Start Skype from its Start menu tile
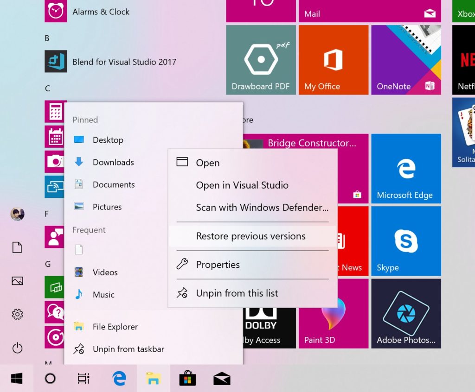Viewport: 475px width, 392px height. click(x=405, y=240)
